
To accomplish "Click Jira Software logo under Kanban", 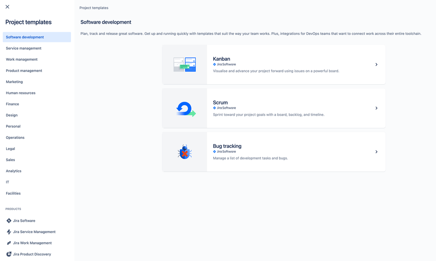I will point(225,65).
